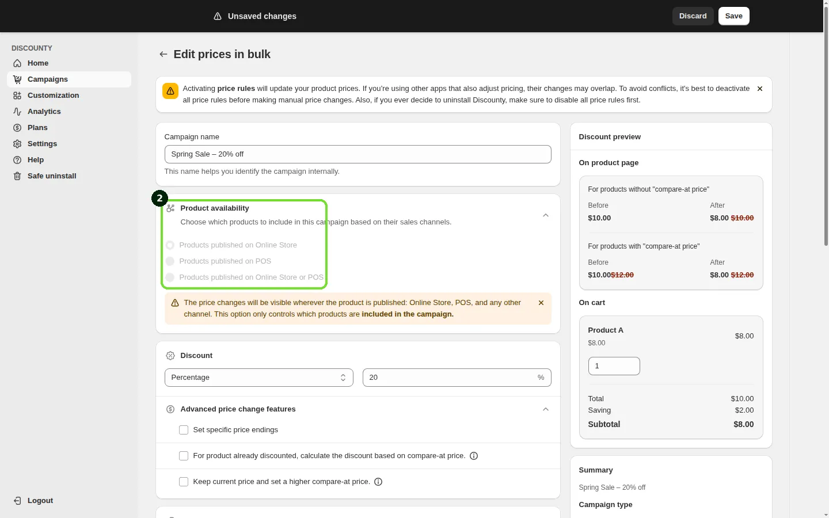Click the page vertical scrollbar thumb

tap(826, 127)
